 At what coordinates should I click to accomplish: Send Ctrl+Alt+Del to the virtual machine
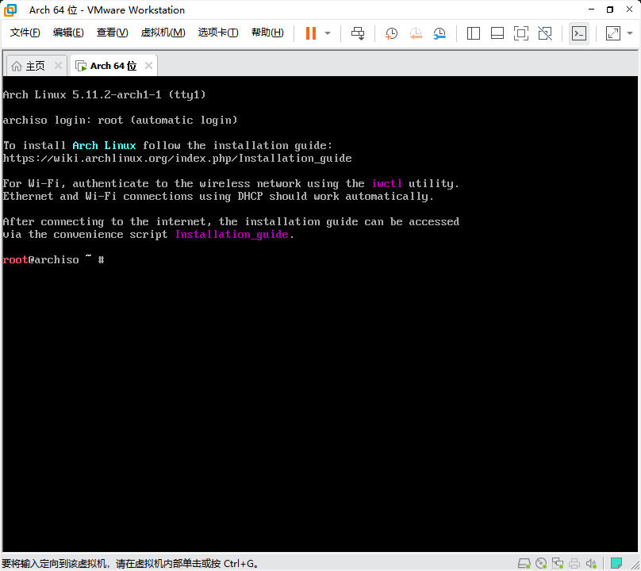point(358,33)
